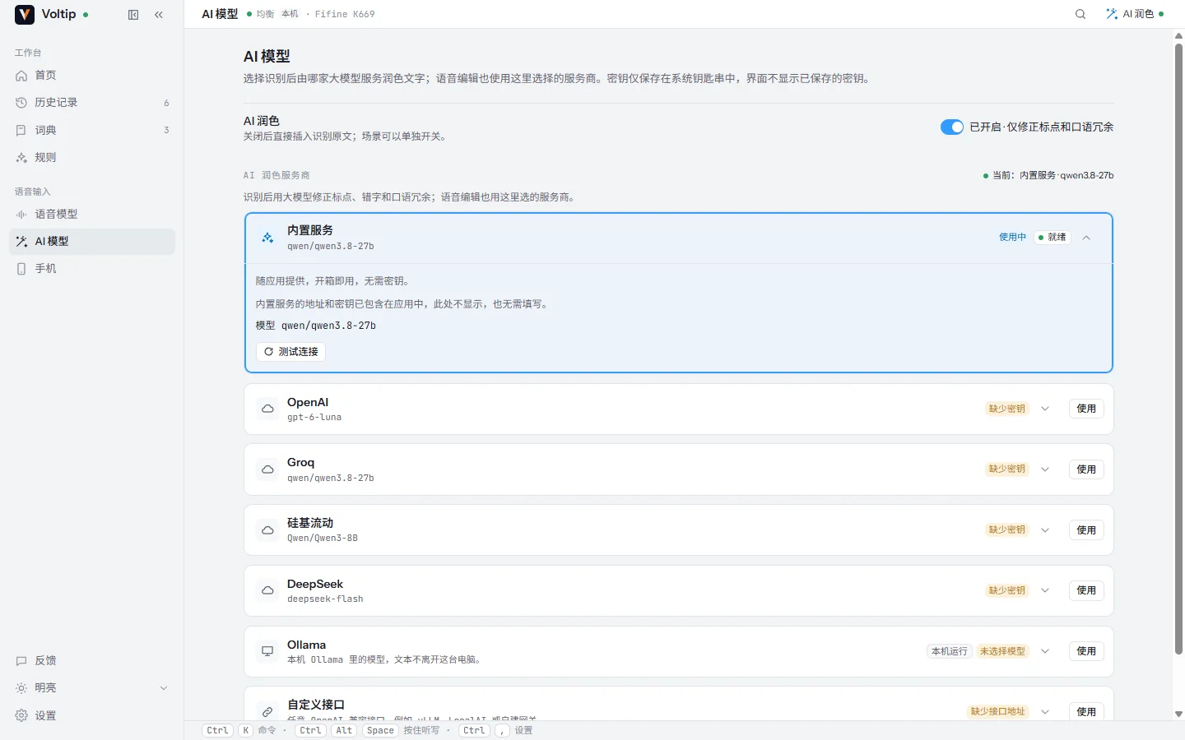Click 硅基流动 cloud icon
Viewport: 1185px width, 740px height.
(267, 530)
